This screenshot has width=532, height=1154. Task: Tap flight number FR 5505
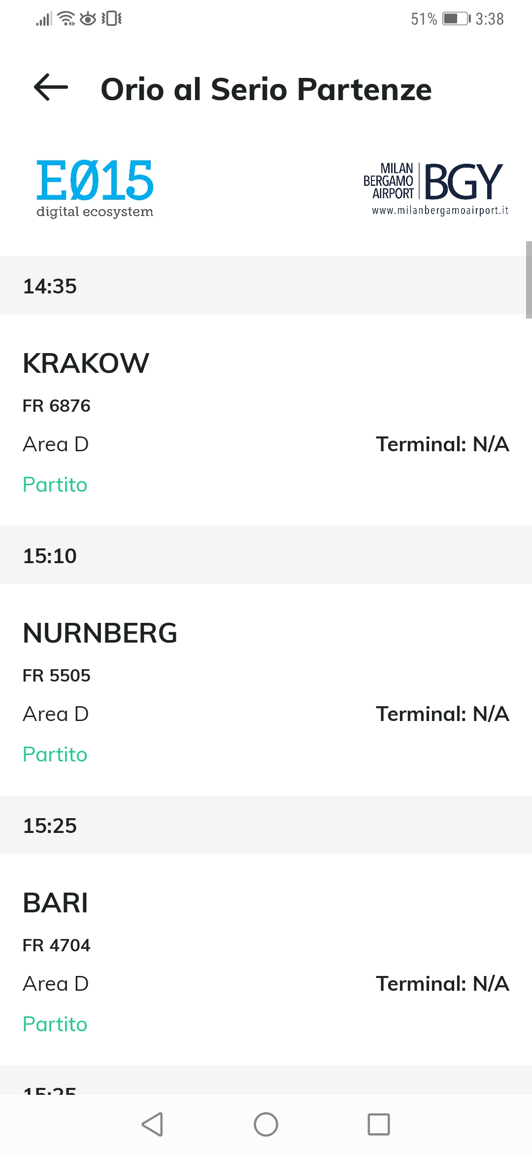(57, 676)
